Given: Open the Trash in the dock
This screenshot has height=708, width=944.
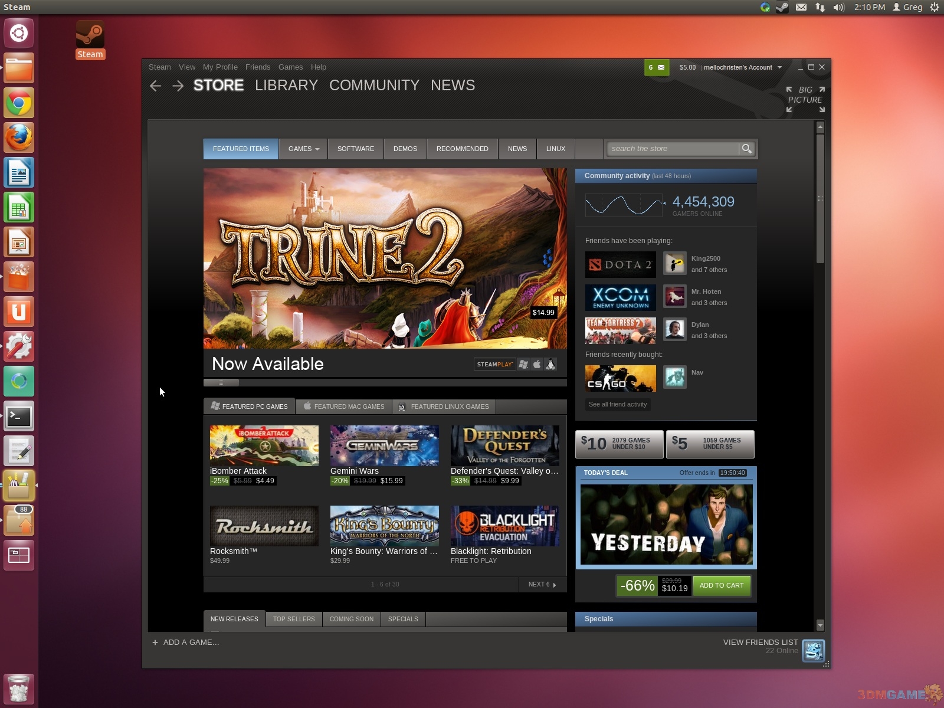Looking at the screenshot, I should tap(19, 689).
